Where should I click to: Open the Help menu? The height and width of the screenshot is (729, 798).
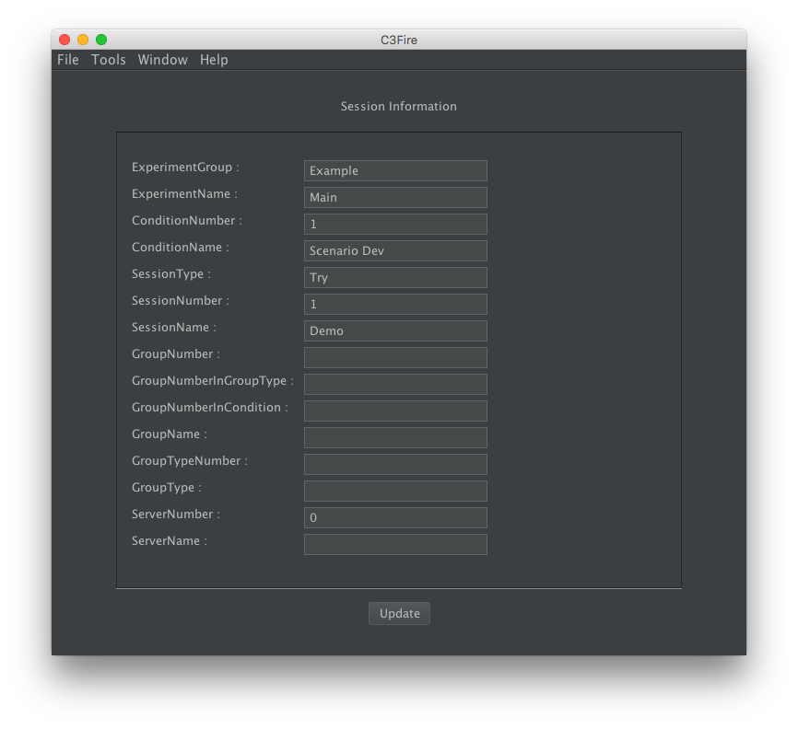click(x=214, y=60)
